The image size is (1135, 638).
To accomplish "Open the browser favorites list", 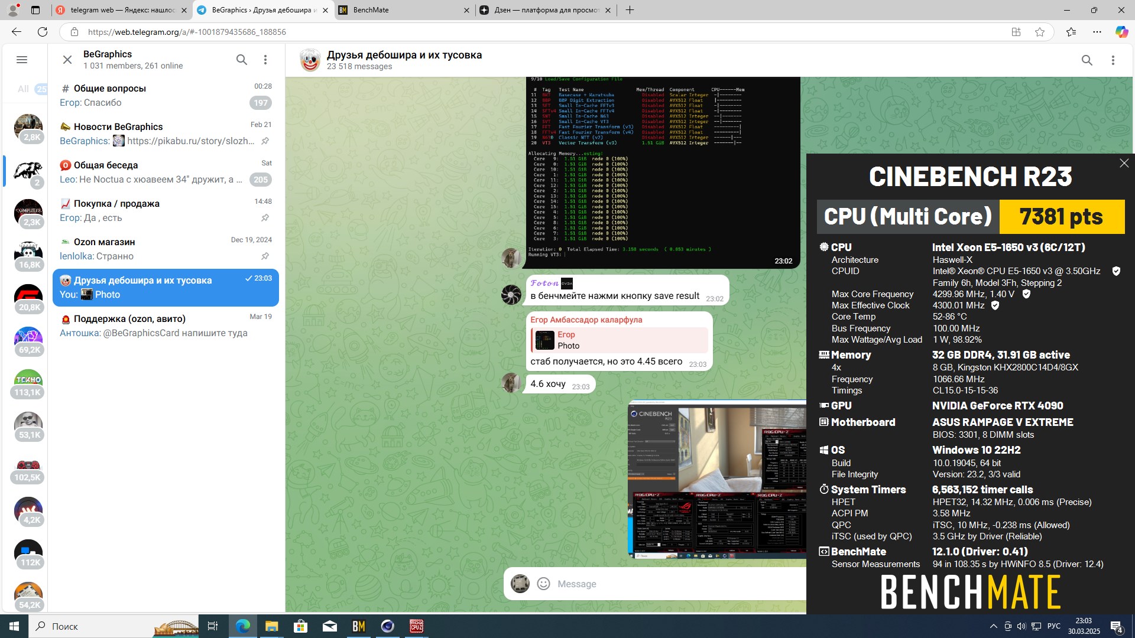I will 1071,32.
